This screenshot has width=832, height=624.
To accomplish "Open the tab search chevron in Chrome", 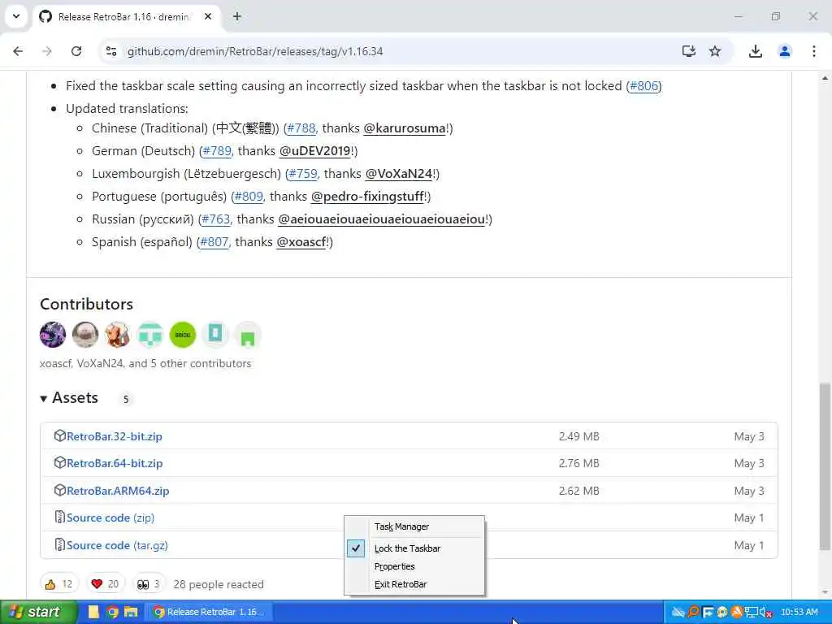I will click(16, 16).
